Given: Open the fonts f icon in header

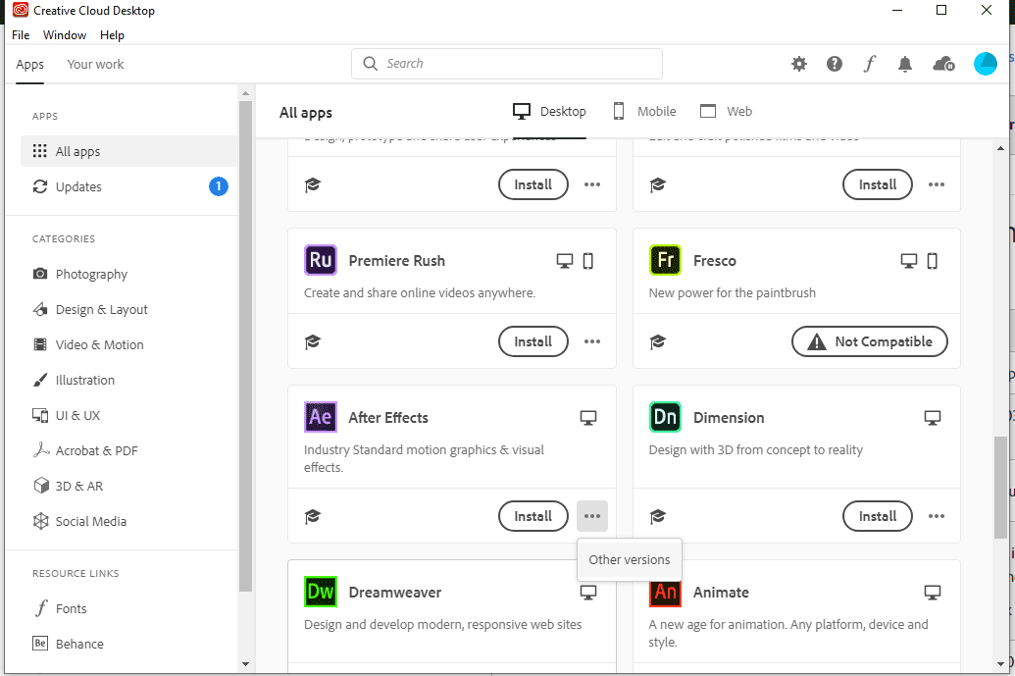Looking at the screenshot, I should [869, 64].
